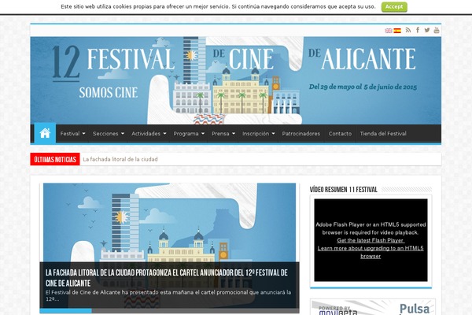Follow the Get the latest Flash Player link
Screen dimensions: 472x315
(371, 240)
